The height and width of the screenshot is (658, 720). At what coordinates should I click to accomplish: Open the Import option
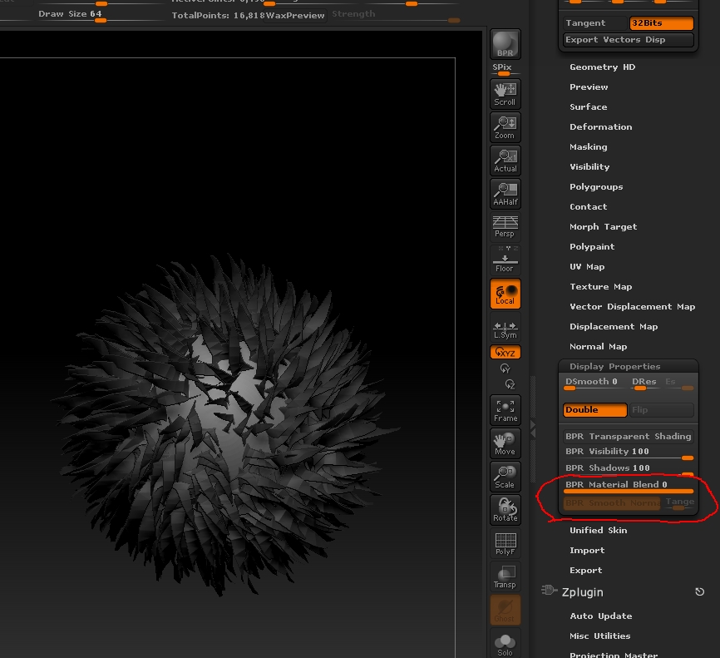click(587, 550)
